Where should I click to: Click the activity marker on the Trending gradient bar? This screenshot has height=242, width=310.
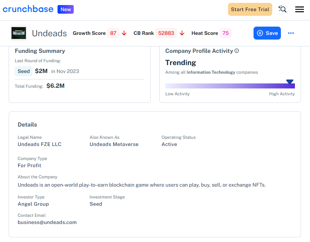pyautogui.click(x=290, y=82)
